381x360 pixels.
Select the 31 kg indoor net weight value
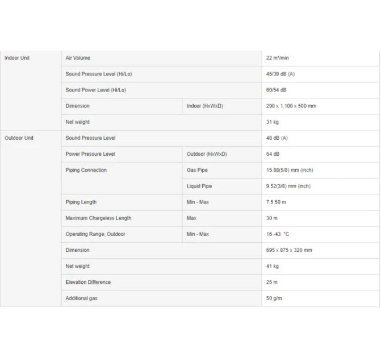273,122
